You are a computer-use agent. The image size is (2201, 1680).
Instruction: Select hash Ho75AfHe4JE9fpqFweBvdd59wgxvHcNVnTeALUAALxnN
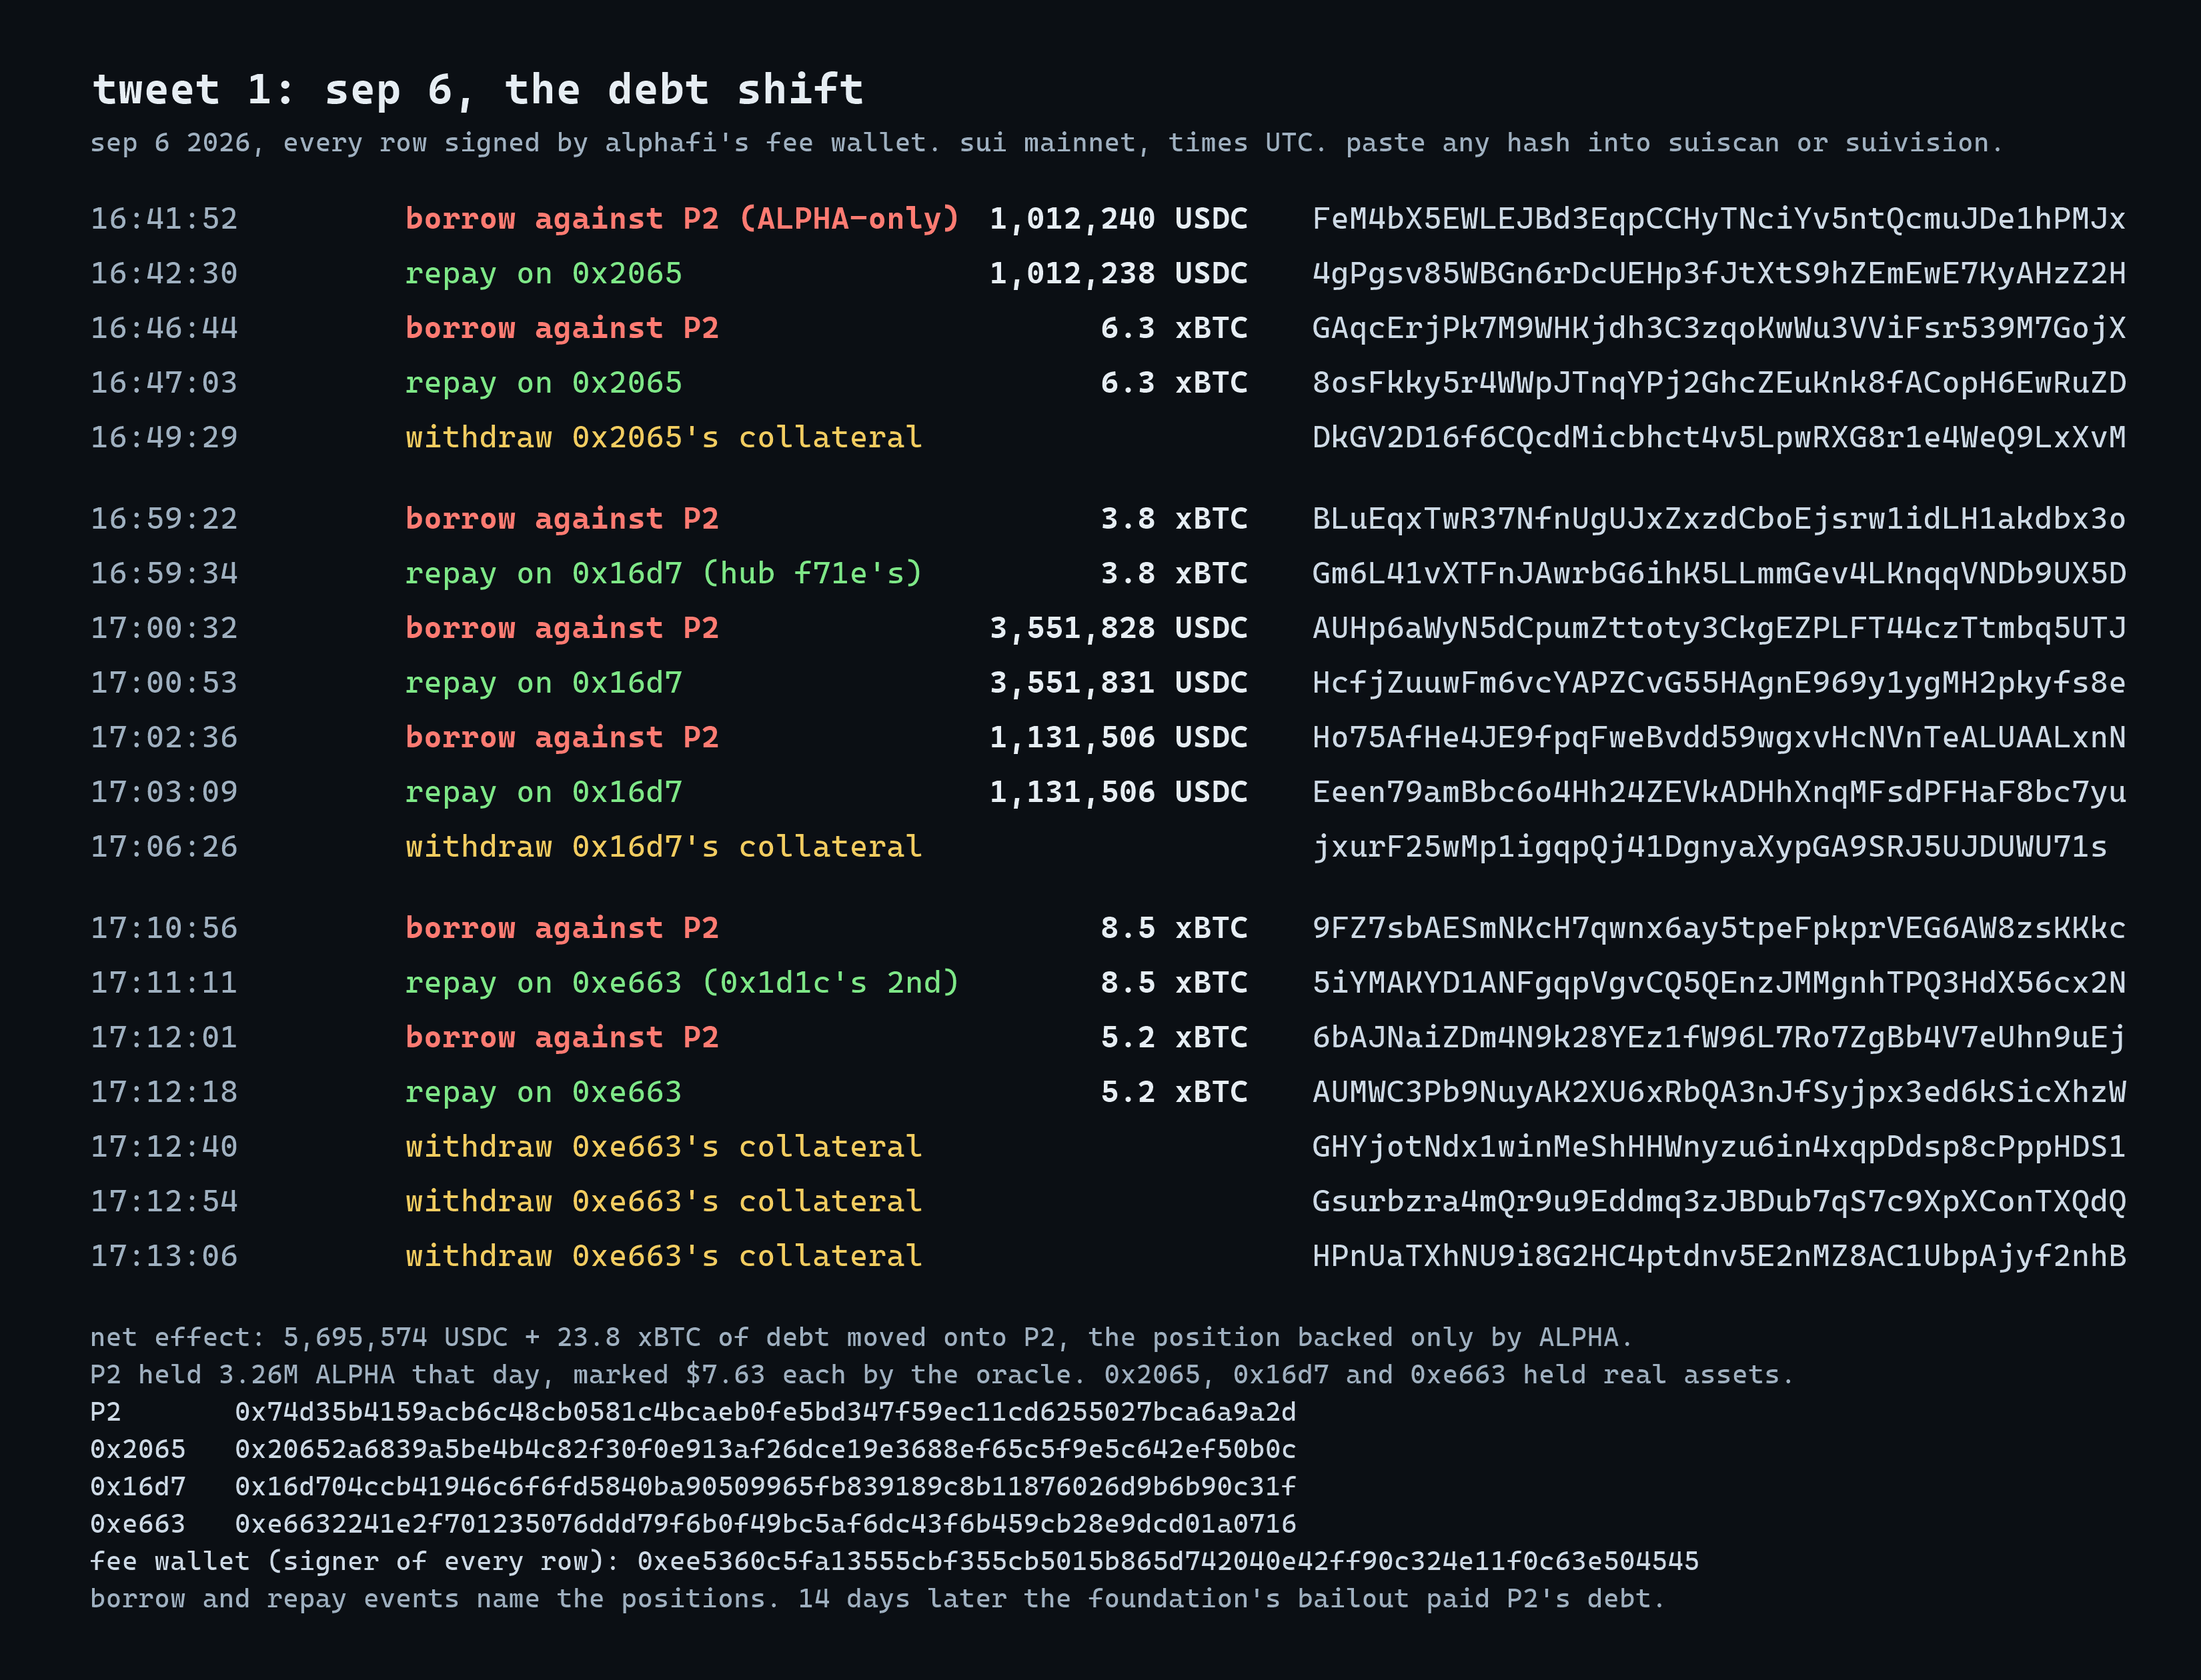[1719, 738]
